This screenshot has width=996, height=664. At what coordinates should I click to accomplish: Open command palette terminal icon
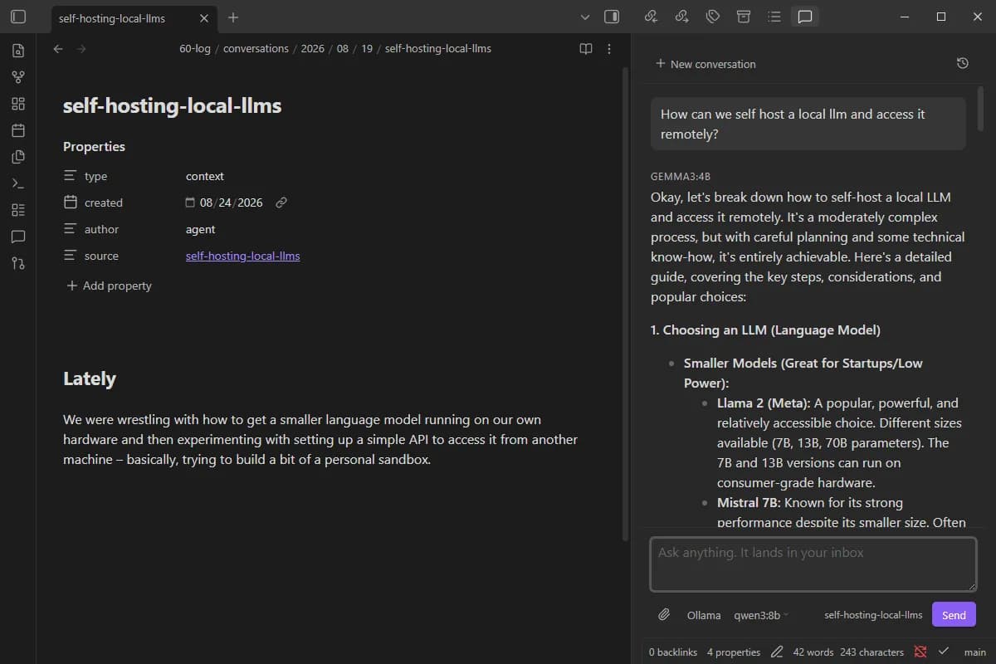18,183
